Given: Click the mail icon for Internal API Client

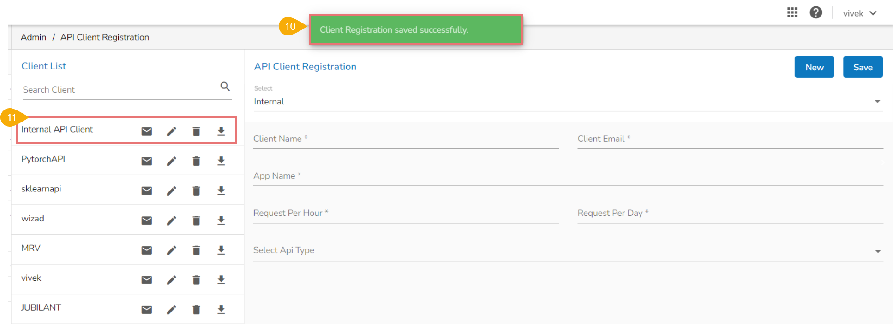Looking at the screenshot, I should point(147,132).
